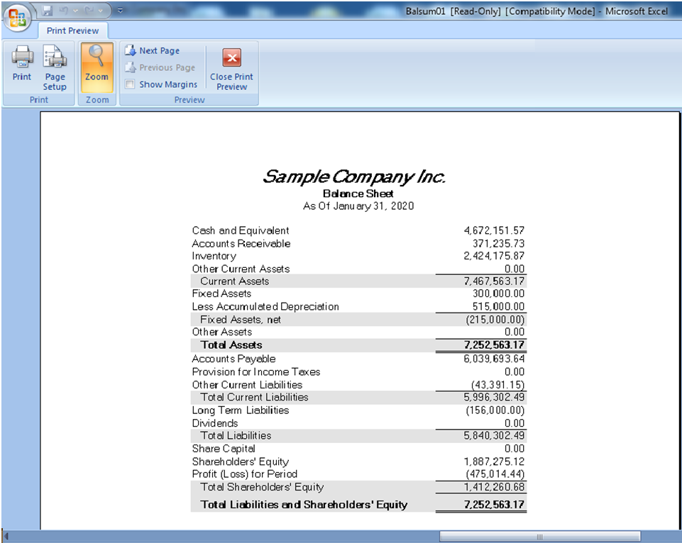Viewport: 682px width, 543px height.
Task: Select the Print Preview ribbon tab
Action: click(72, 31)
